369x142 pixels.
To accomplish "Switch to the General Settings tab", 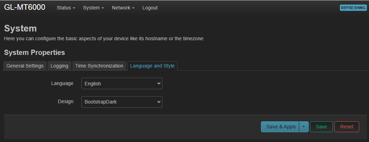I will (25, 66).
